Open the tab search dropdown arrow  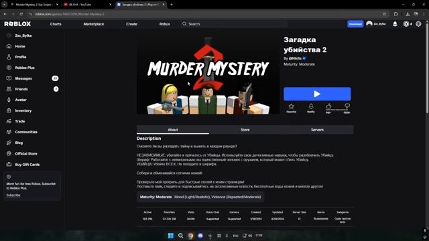pyautogui.click(x=5, y=5)
